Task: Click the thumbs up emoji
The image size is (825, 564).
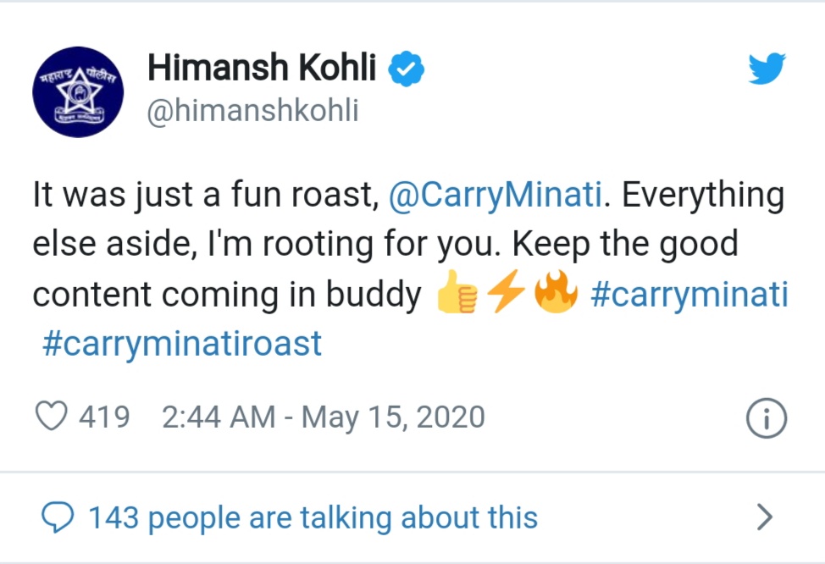Action: (457, 292)
